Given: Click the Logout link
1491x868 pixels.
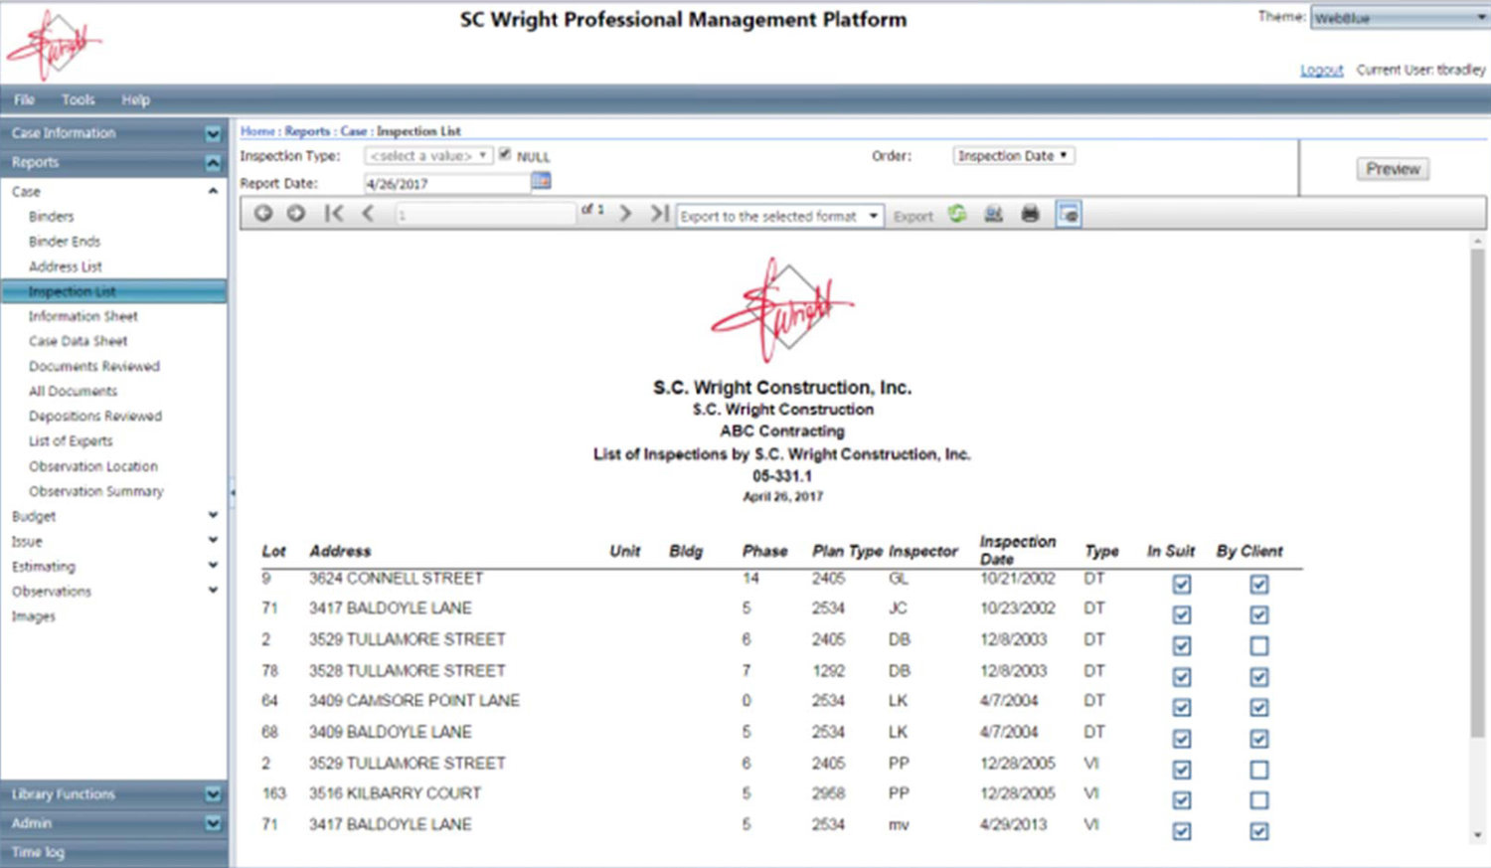Looking at the screenshot, I should [x=1321, y=70].
